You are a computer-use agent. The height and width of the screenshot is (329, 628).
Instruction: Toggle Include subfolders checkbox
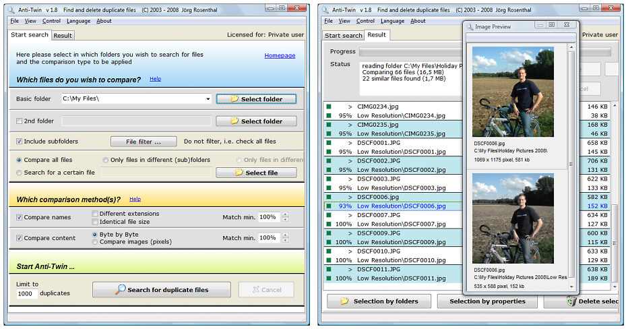(19, 142)
